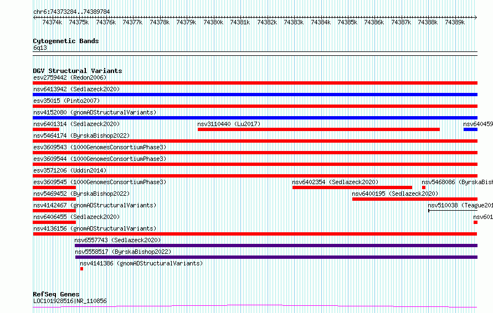Click the nsv5468086 variant label
Viewport: 493px width, 313px height.
click(x=457, y=182)
